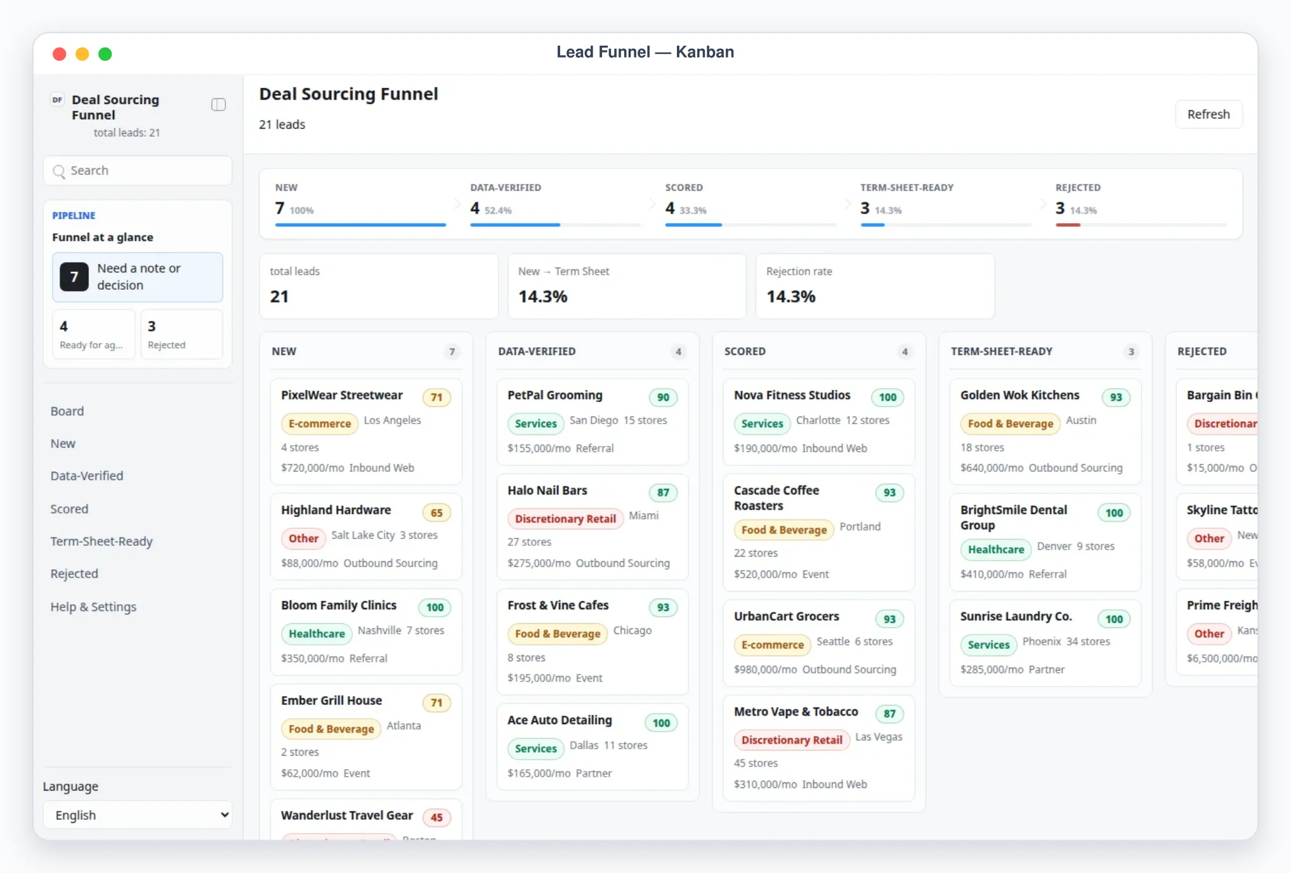This screenshot has height=873, width=1291.
Task: Click the TERM-SHEET-READY column count badge 3
Action: click(x=1131, y=351)
